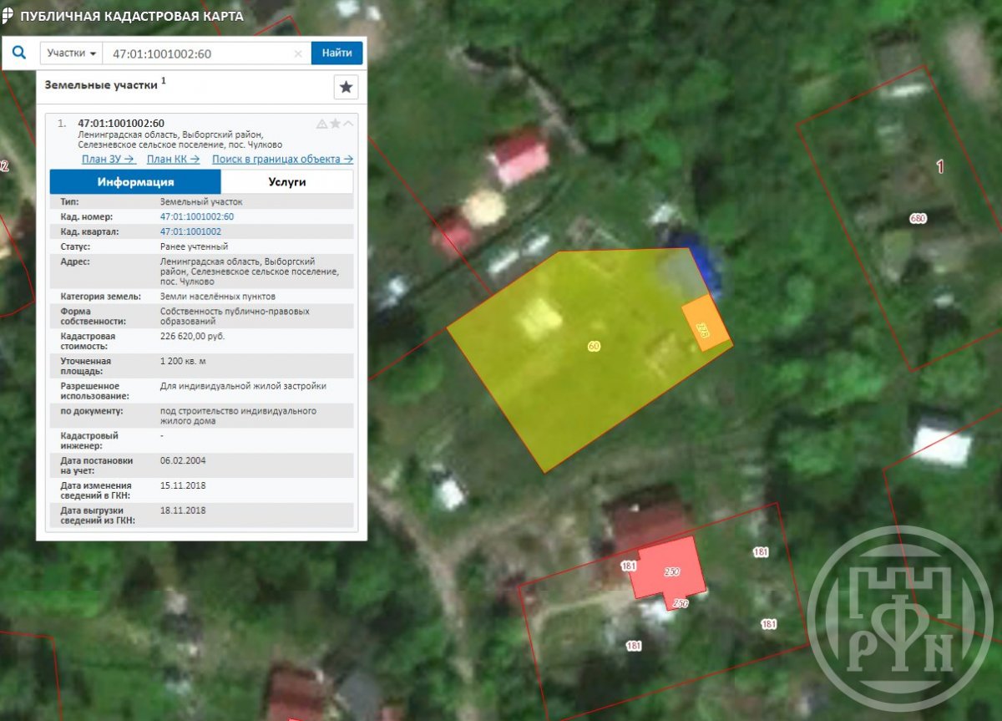
Task: Click the registration date 06.02.2004
Action: point(182,460)
